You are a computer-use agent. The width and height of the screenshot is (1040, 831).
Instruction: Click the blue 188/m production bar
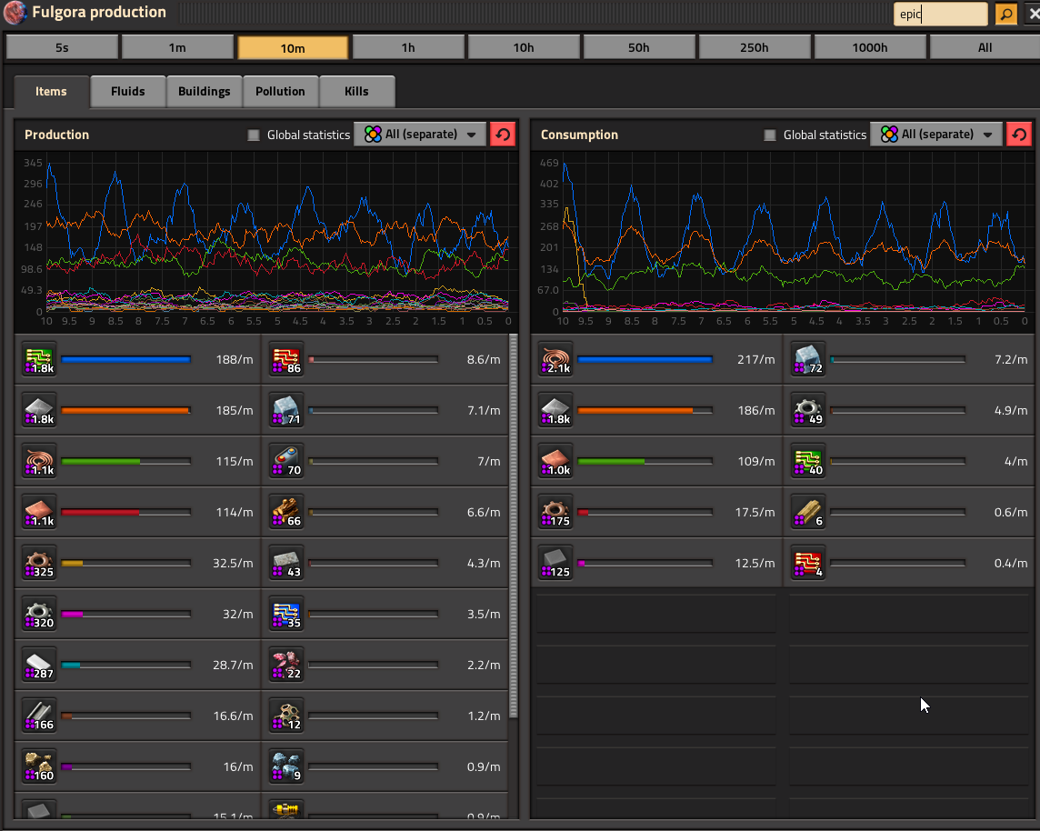[x=126, y=359]
